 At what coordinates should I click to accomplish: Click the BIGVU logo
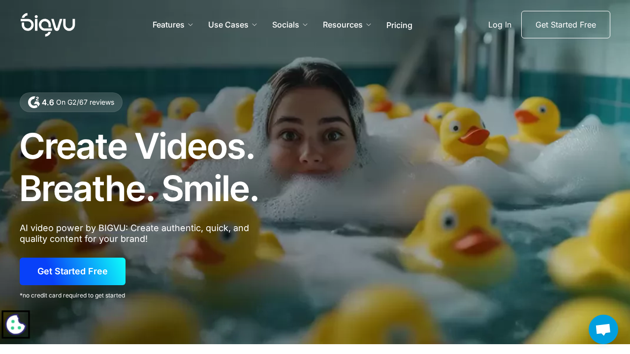pyautogui.click(x=48, y=25)
